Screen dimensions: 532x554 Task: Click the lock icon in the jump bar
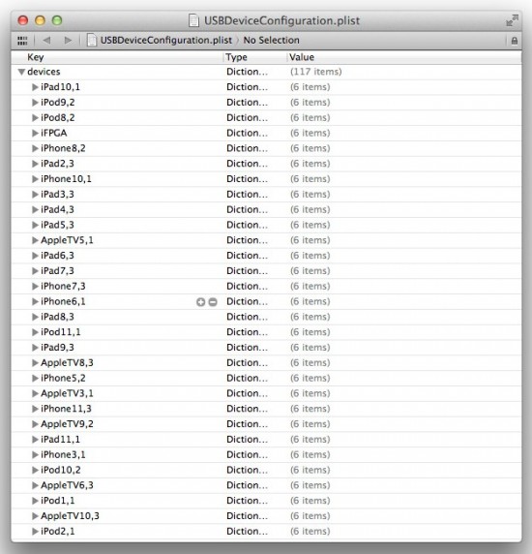pos(515,41)
